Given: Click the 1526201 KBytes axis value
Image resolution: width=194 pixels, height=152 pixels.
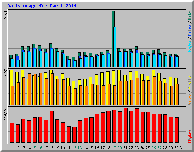Looking at the screenshot, I should [6, 115].
